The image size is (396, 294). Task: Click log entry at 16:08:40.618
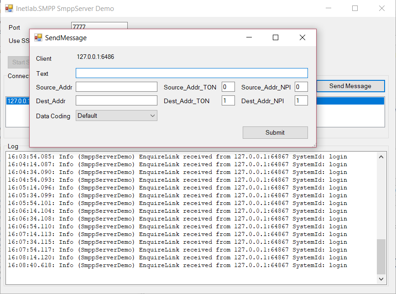tap(177, 265)
